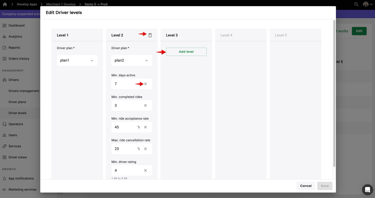Click the Drivers car icon

point(4,80)
